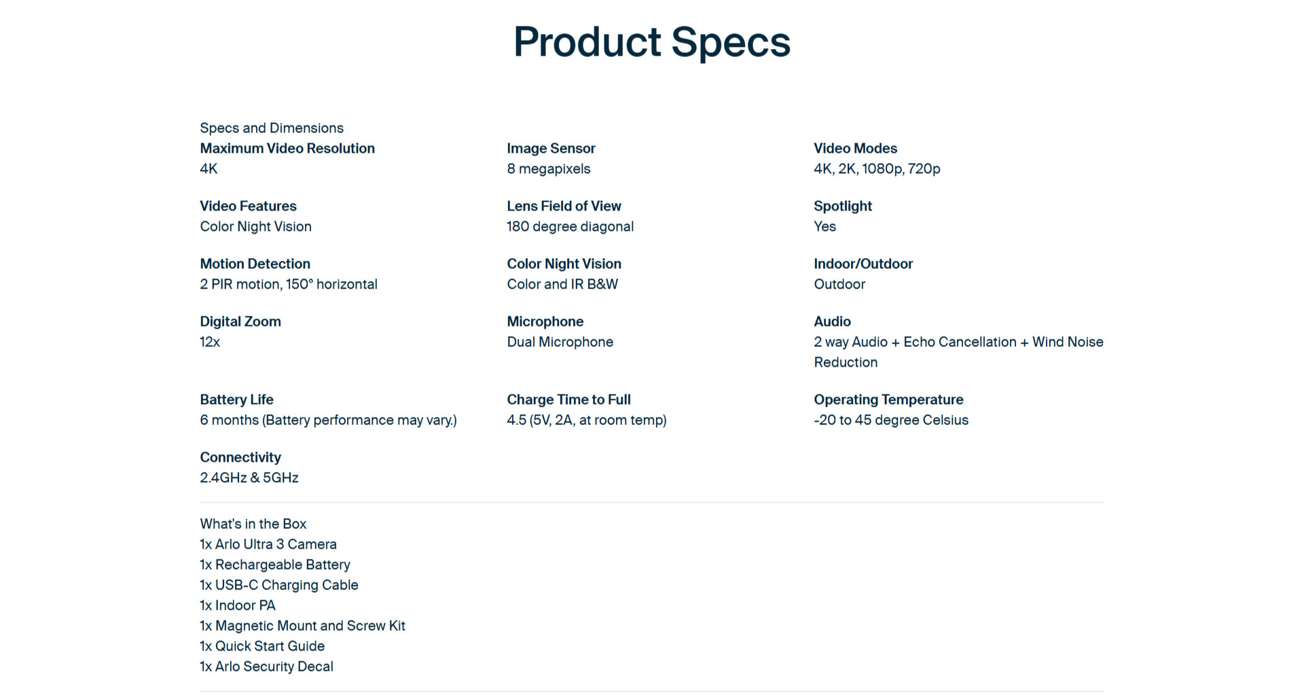This screenshot has width=1304, height=696.
Task: Select the Lens Field of View label
Action: [564, 206]
